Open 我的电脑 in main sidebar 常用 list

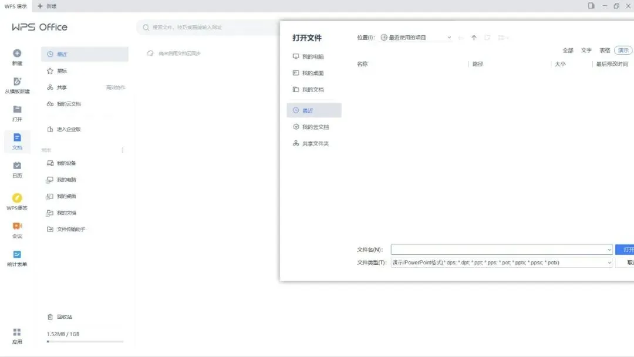point(85,180)
